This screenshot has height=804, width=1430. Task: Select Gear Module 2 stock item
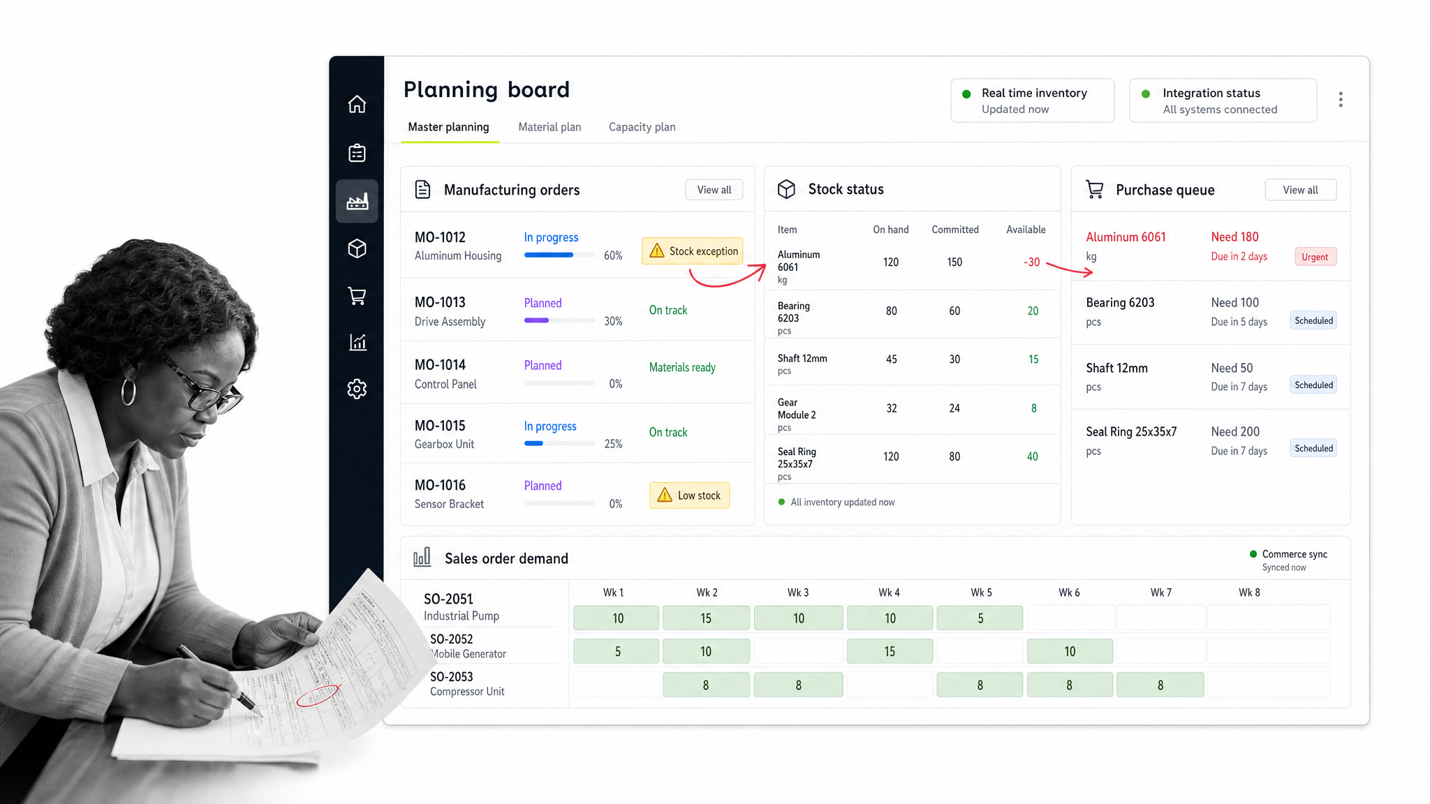(x=912, y=410)
